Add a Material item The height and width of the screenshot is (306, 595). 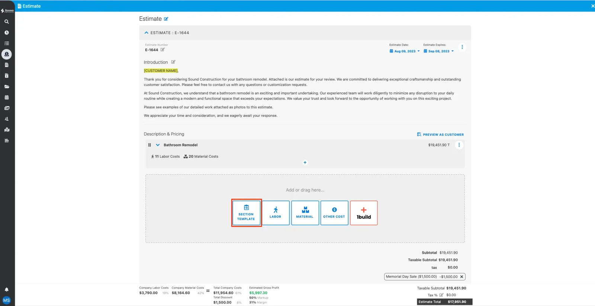[305, 213]
